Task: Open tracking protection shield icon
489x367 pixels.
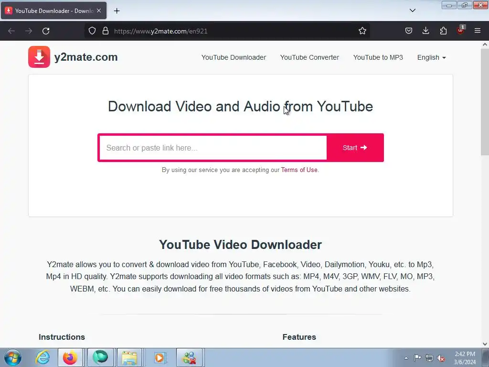Action: 92,31
